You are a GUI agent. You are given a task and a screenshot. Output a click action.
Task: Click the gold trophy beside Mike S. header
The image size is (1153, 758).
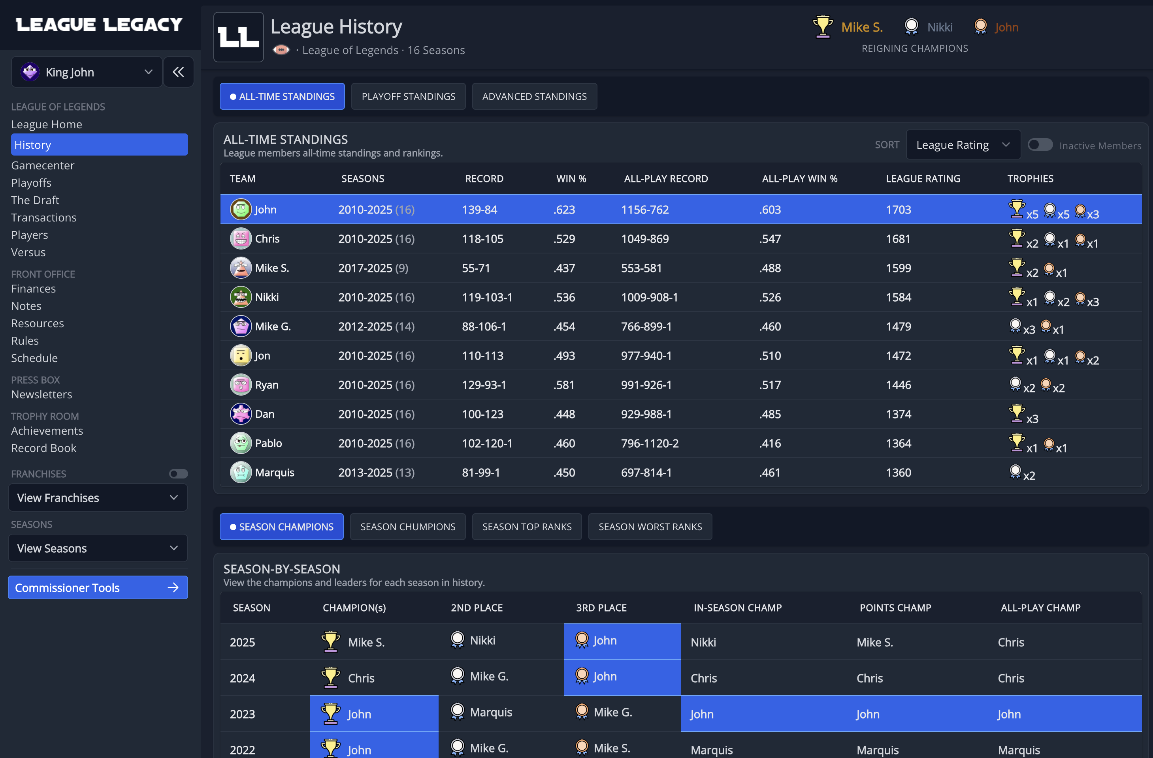pyautogui.click(x=823, y=26)
